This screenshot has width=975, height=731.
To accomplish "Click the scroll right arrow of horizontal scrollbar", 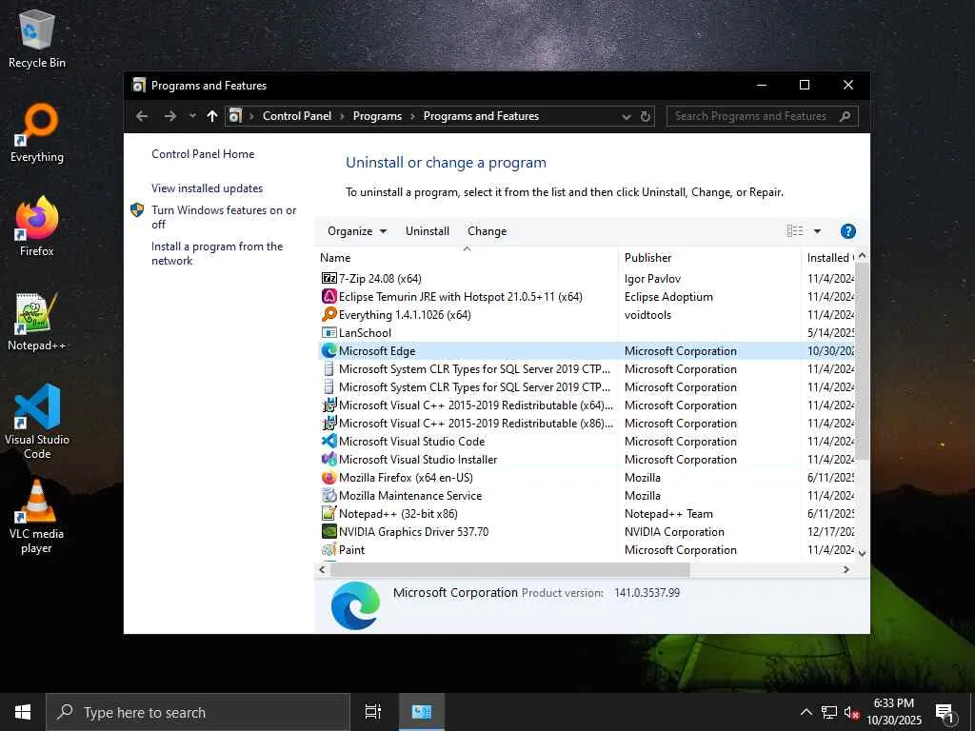I will (846, 569).
